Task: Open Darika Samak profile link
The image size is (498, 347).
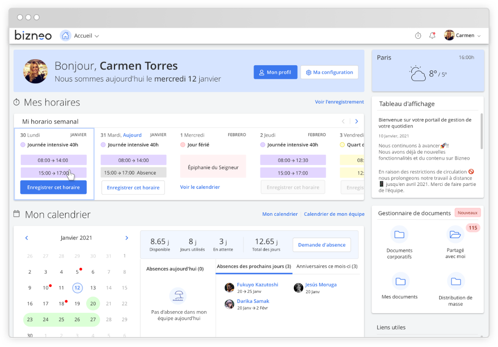Action: [253, 301]
